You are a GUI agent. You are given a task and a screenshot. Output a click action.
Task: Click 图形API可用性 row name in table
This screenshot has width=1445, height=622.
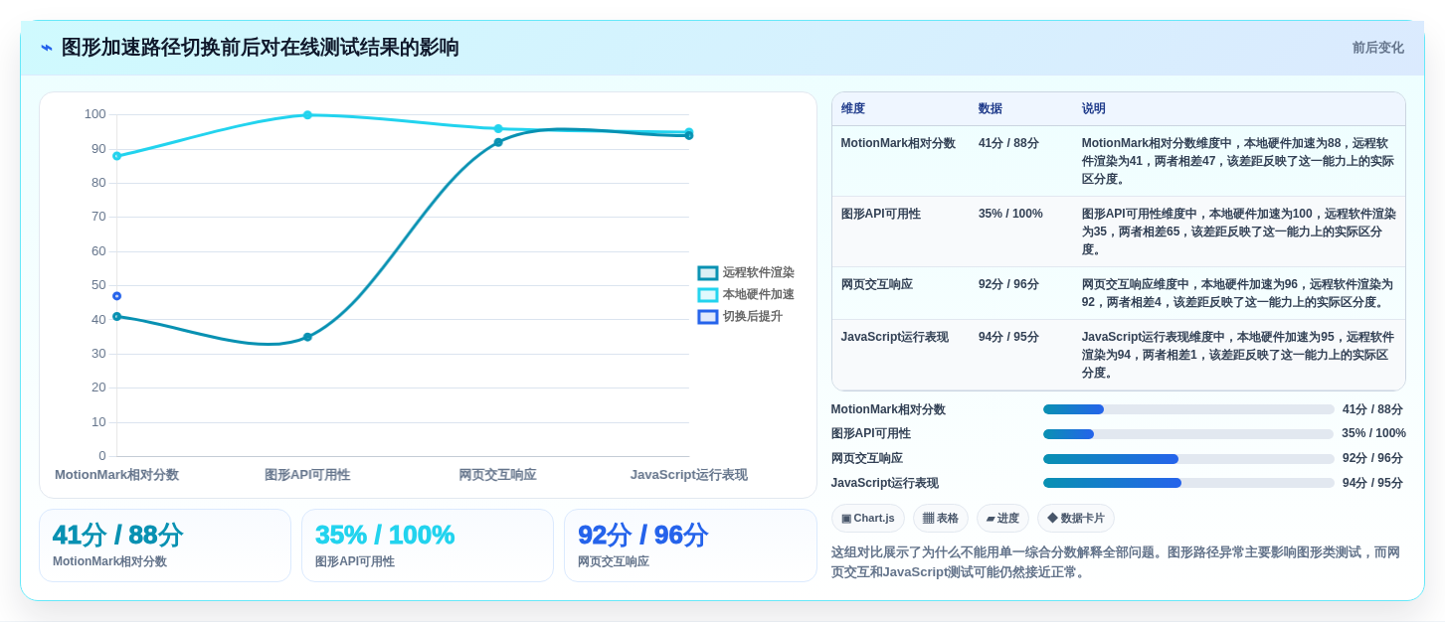pyautogui.click(x=880, y=214)
